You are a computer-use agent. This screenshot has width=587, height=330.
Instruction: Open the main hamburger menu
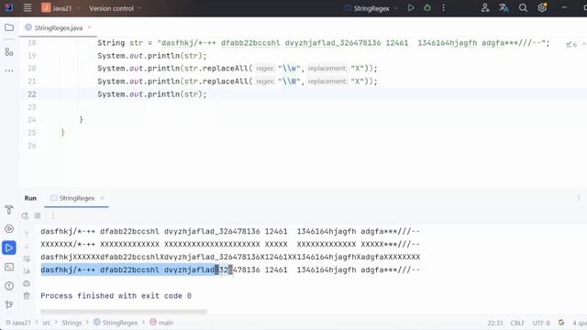pos(28,8)
